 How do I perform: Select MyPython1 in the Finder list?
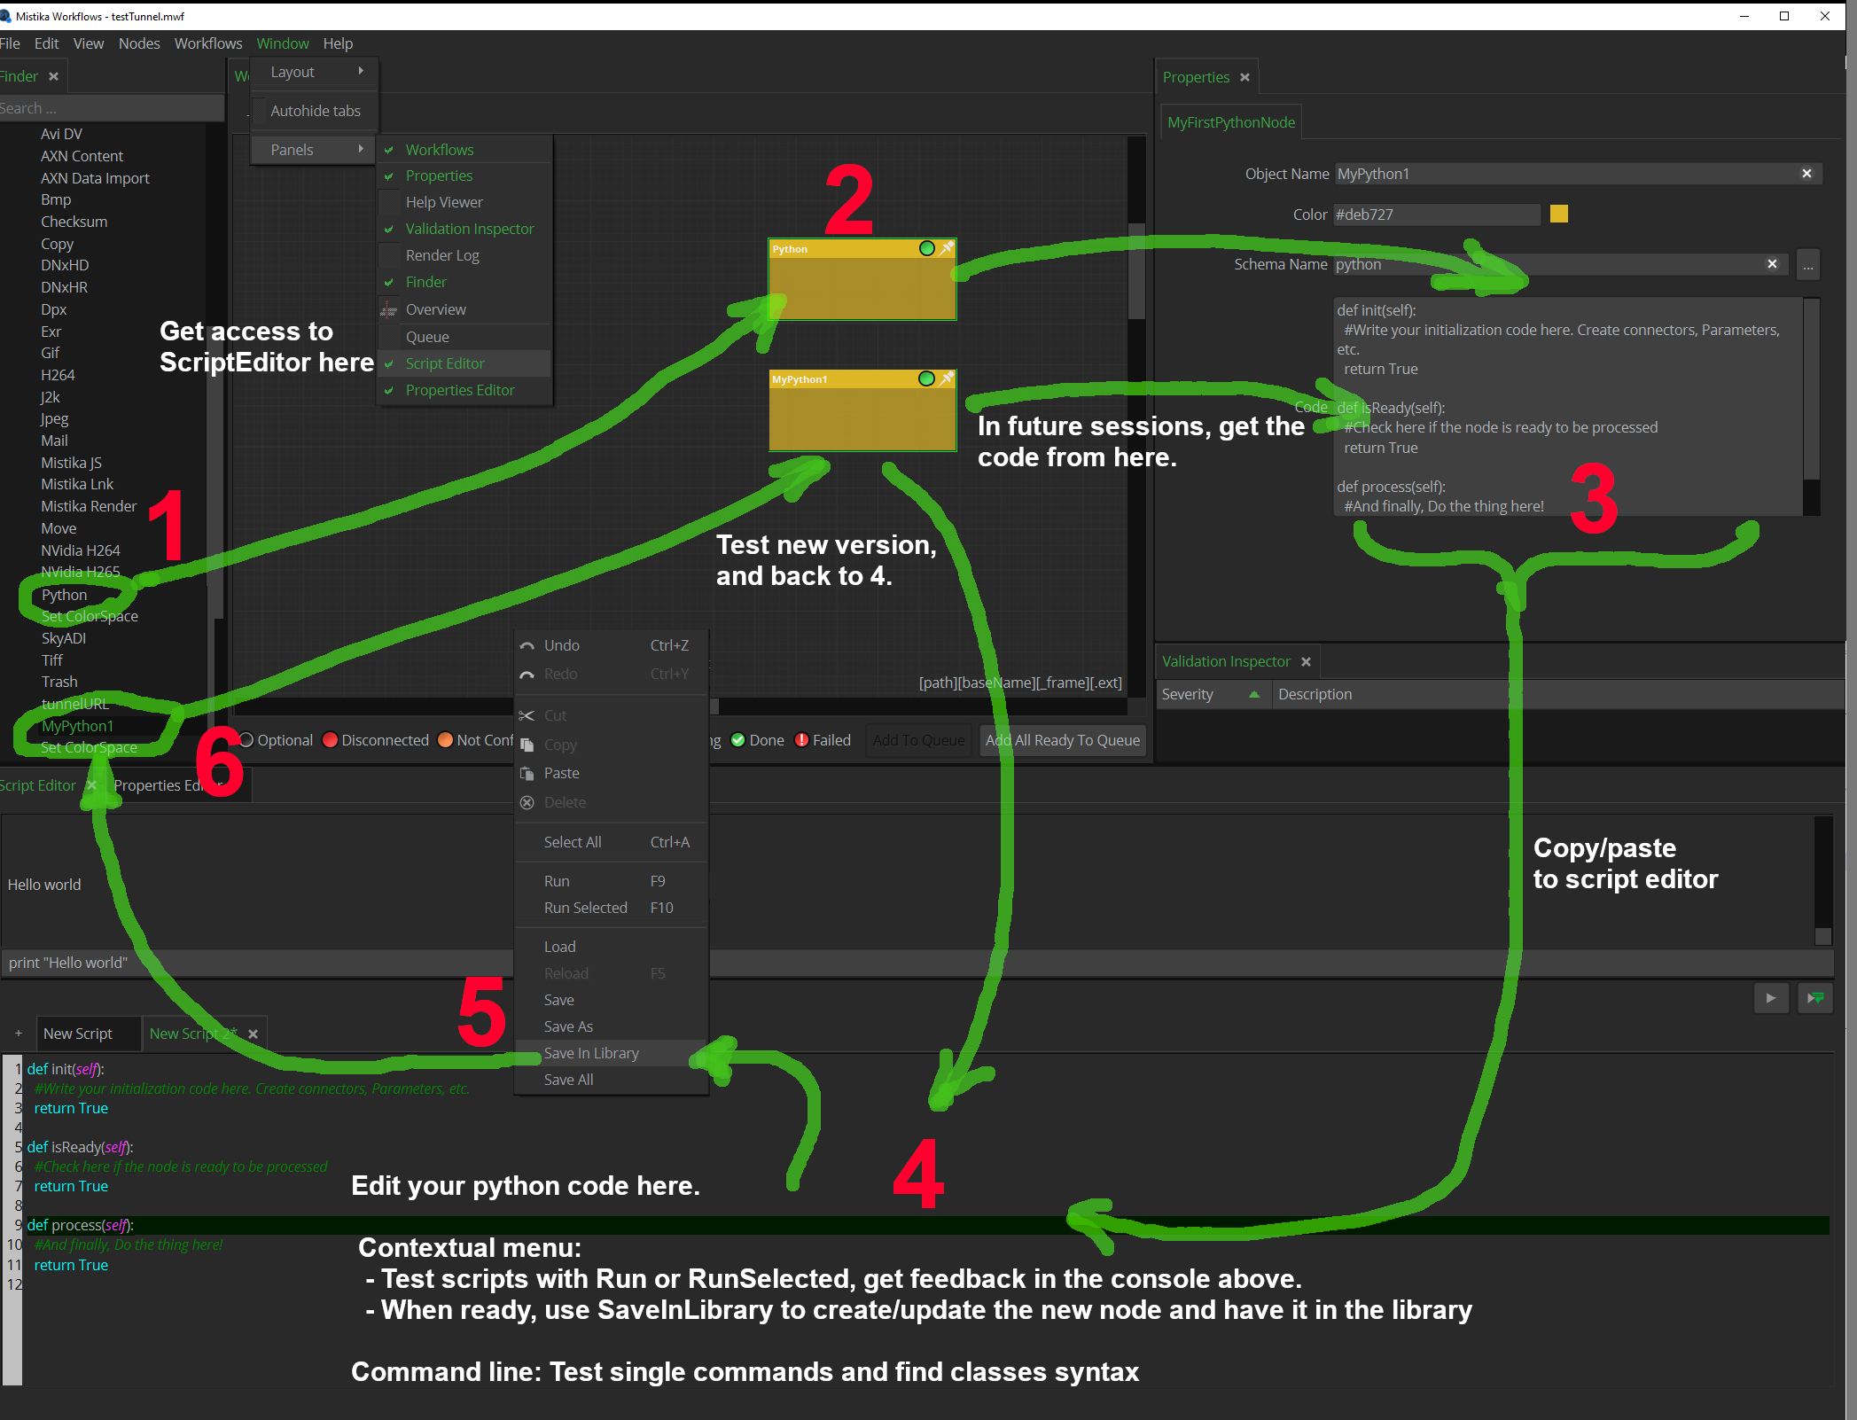click(x=77, y=726)
